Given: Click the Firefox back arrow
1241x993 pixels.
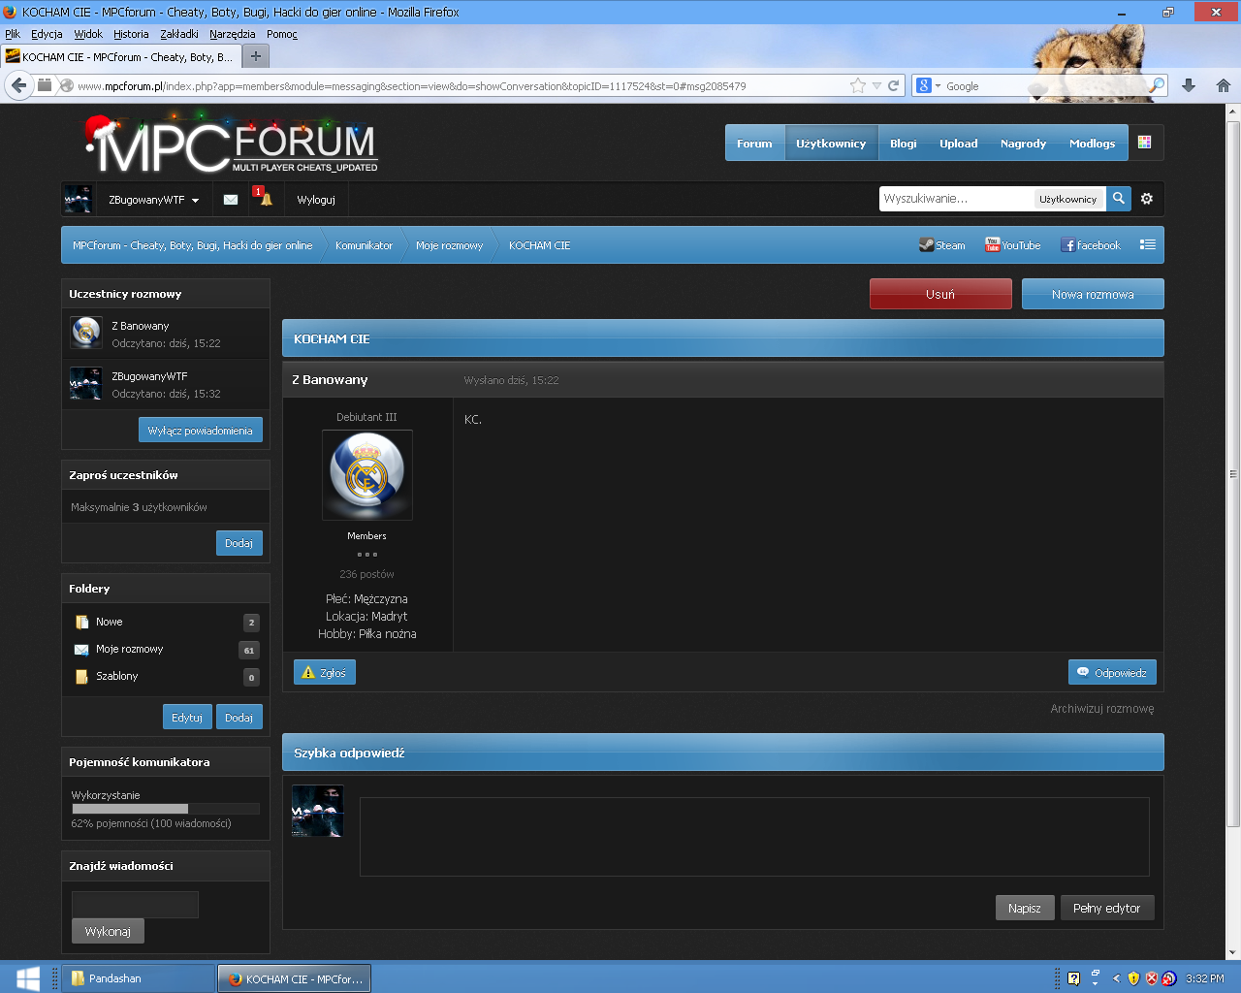Looking at the screenshot, I should (18, 85).
